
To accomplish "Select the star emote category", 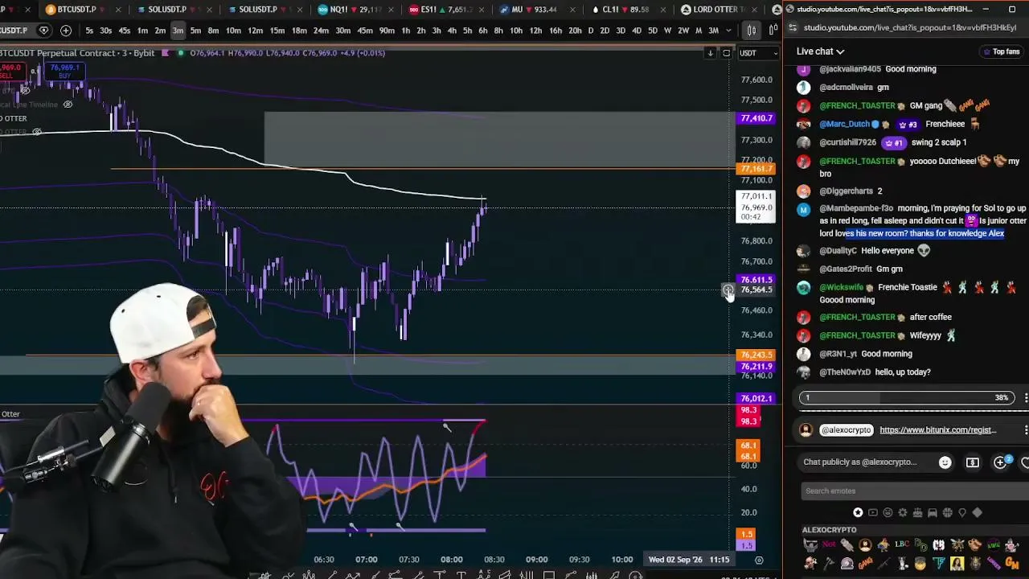I will point(858,513).
